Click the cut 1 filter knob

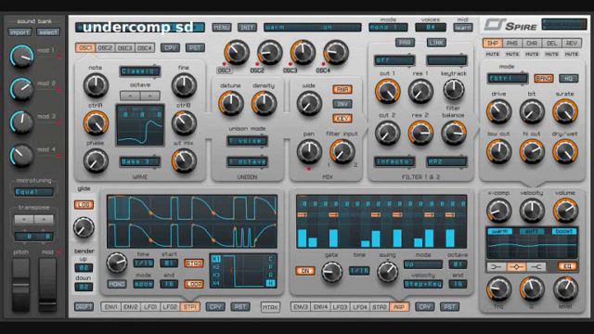click(x=387, y=91)
